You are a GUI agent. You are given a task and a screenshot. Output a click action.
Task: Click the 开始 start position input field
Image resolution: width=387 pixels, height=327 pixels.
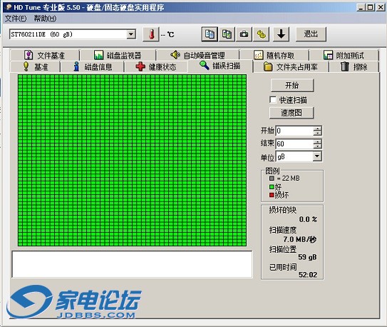click(x=294, y=131)
